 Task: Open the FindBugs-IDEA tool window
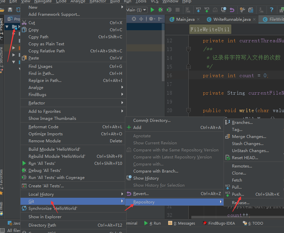tap(219, 223)
